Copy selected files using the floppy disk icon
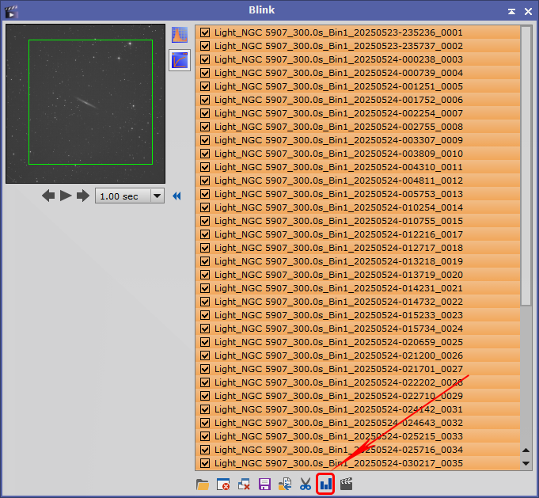 (x=264, y=485)
